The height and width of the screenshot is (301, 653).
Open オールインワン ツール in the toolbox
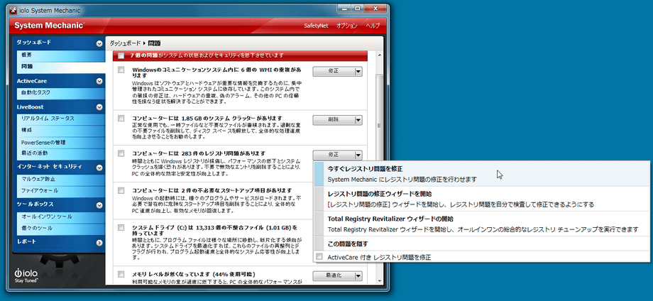(x=61, y=217)
